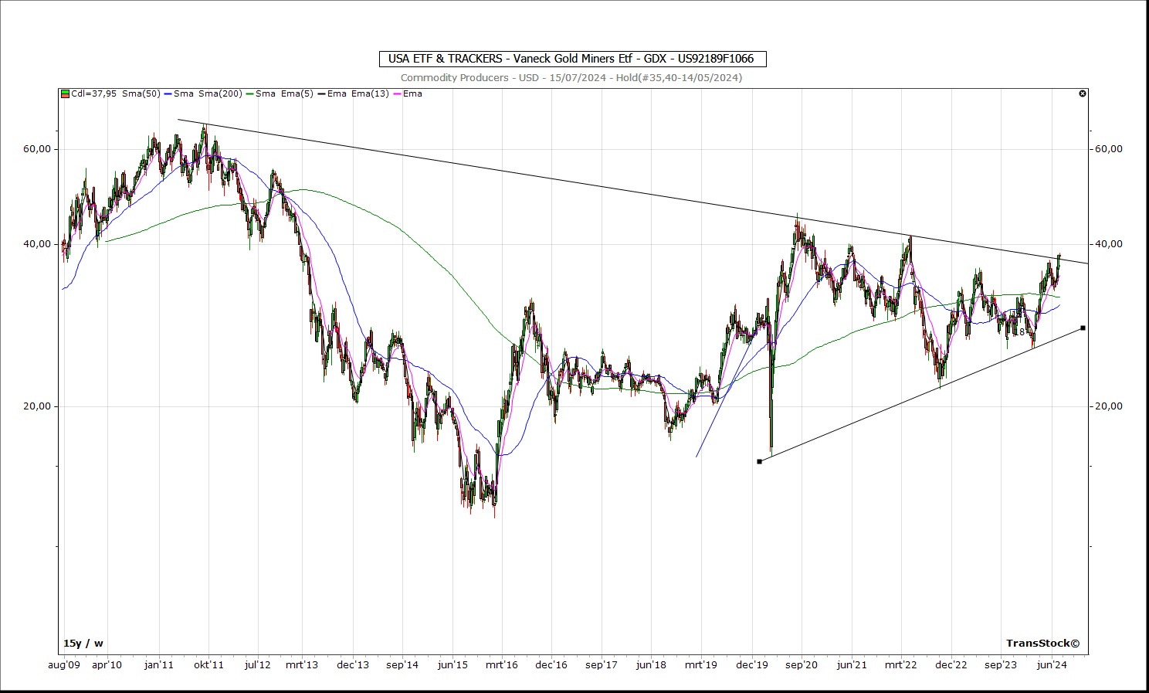Click the 'mrt'13' date label

tap(302, 664)
